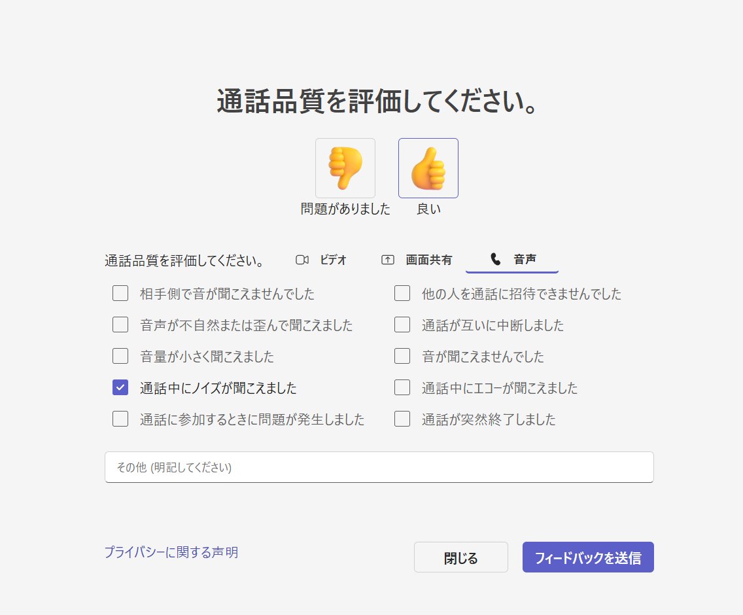Screen dimensions: 743x615
Task: Check 音声が不自然または歪んで聞こえました
Action: [120, 325]
